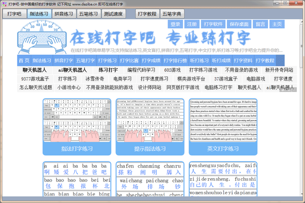
Task: Click the 英文打字练习 card label
Action: point(223,149)
